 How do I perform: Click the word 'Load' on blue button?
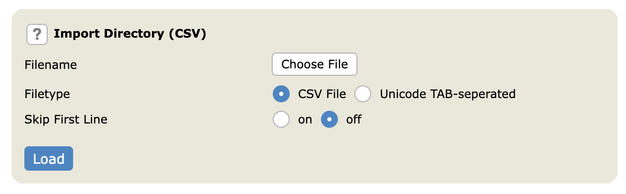(x=49, y=159)
